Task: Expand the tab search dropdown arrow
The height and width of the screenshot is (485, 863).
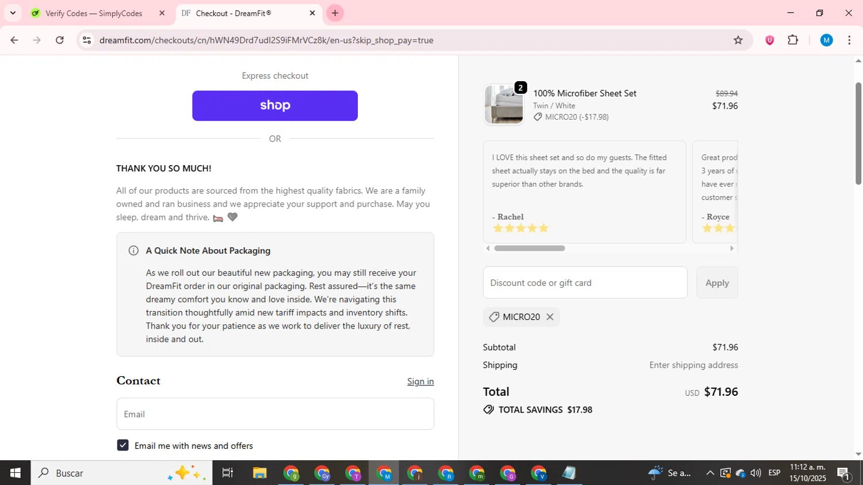Action: (13, 13)
